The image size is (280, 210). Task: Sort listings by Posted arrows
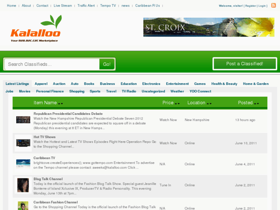(257, 104)
